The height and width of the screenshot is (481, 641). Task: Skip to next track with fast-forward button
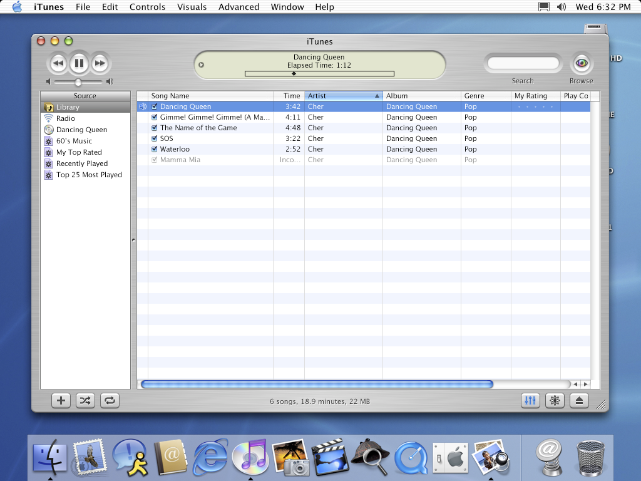[100, 63]
